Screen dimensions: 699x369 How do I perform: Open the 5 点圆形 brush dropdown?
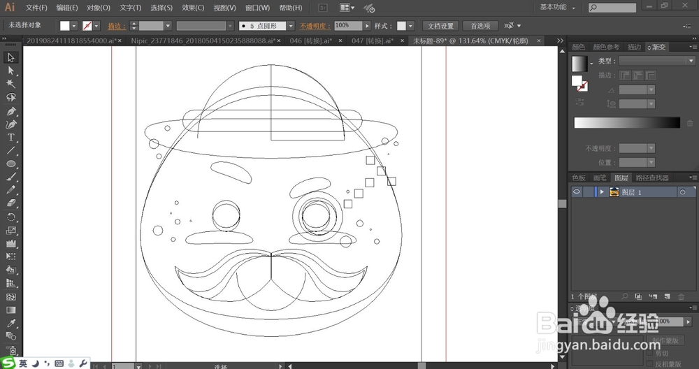(x=291, y=26)
